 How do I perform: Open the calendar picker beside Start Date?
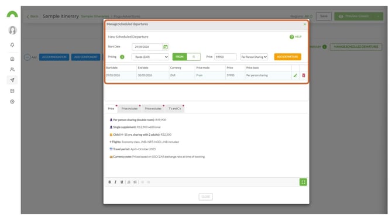(166, 47)
